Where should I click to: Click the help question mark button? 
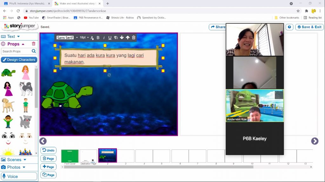point(289,27)
